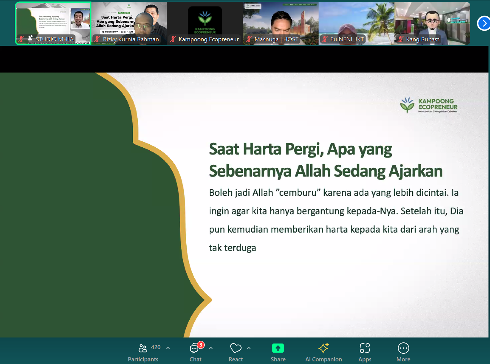490x364 pixels.
Task: Open the More options ellipsis icon
Action: click(x=403, y=348)
